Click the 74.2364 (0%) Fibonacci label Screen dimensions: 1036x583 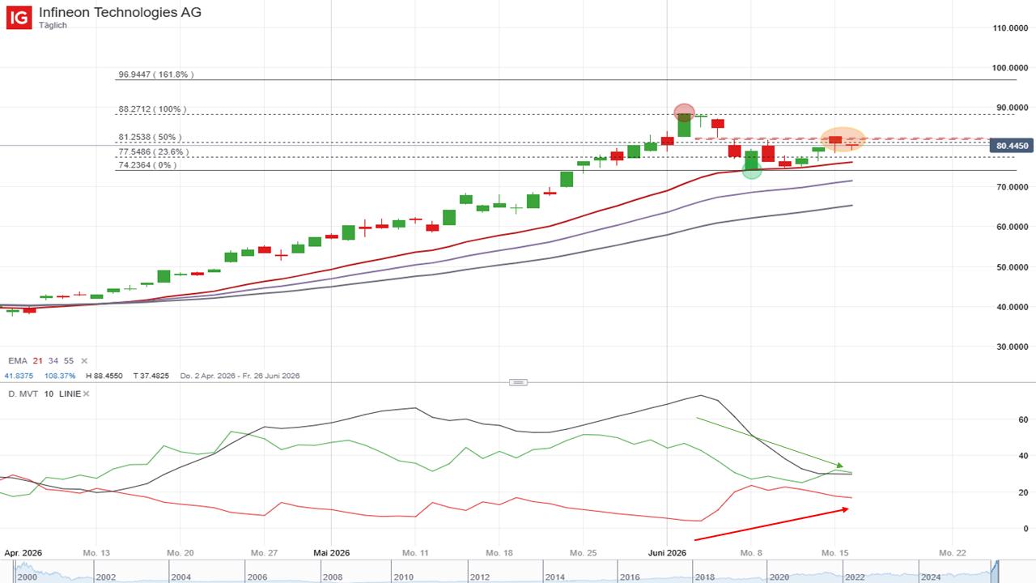[x=147, y=165]
